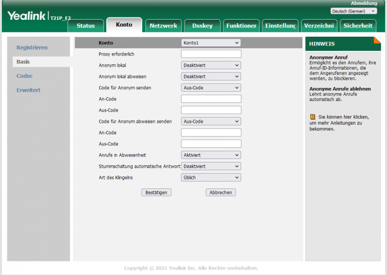This screenshot has width=387, height=275.
Task: Click An-Code field under Code für Anonym senden
Action: click(x=211, y=99)
